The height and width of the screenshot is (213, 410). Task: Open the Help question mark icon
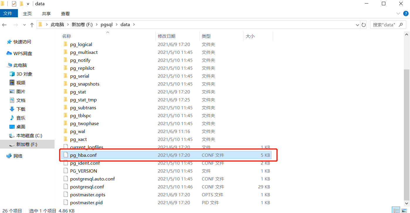point(406,13)
